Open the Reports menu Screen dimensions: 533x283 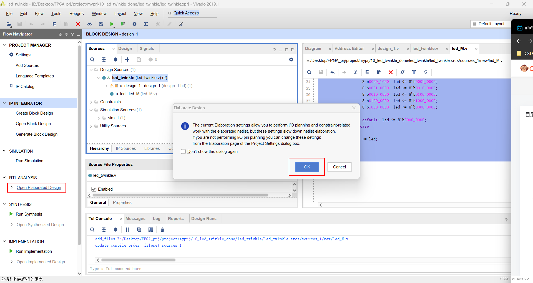(x=77, y=14)
